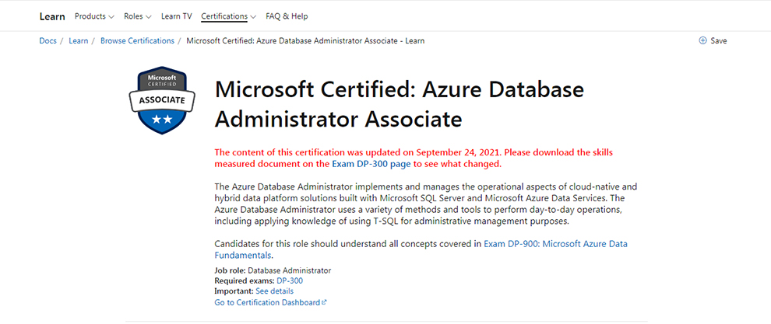Click the DP-300 required exam link
Screen dimensions: 771x324
coord(290,280)
